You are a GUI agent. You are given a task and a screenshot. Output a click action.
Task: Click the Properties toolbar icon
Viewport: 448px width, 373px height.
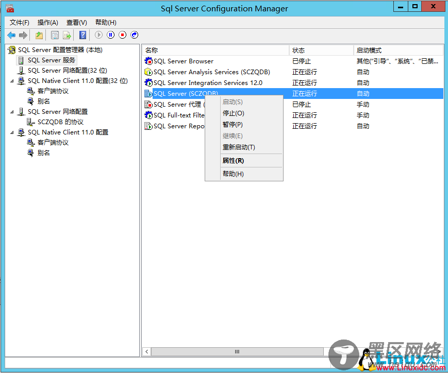(55, 35)
